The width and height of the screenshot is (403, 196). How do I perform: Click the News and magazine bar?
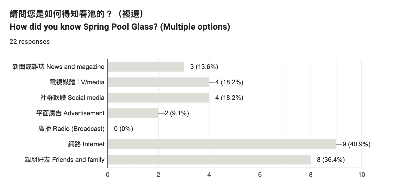click(146, 67)
